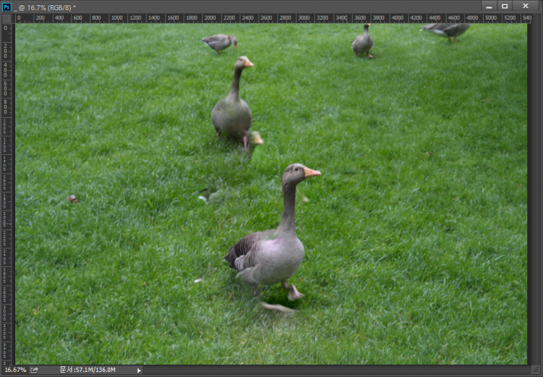Viewport: 543px width, 377px height.
Task: Click the 2000 mark on horizontal ruler
Action: [x=210, y=18]
